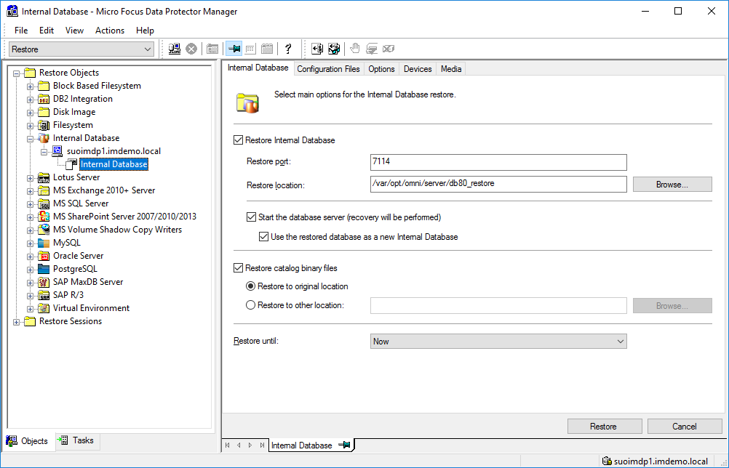Collapse the suoimdp1.imdemo.local node
729x468 pixels.
44,152
